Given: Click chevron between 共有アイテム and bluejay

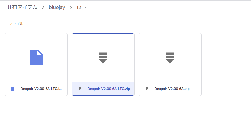Looking at the screenshot, I should pyautogui.click(x=43, y=7).
